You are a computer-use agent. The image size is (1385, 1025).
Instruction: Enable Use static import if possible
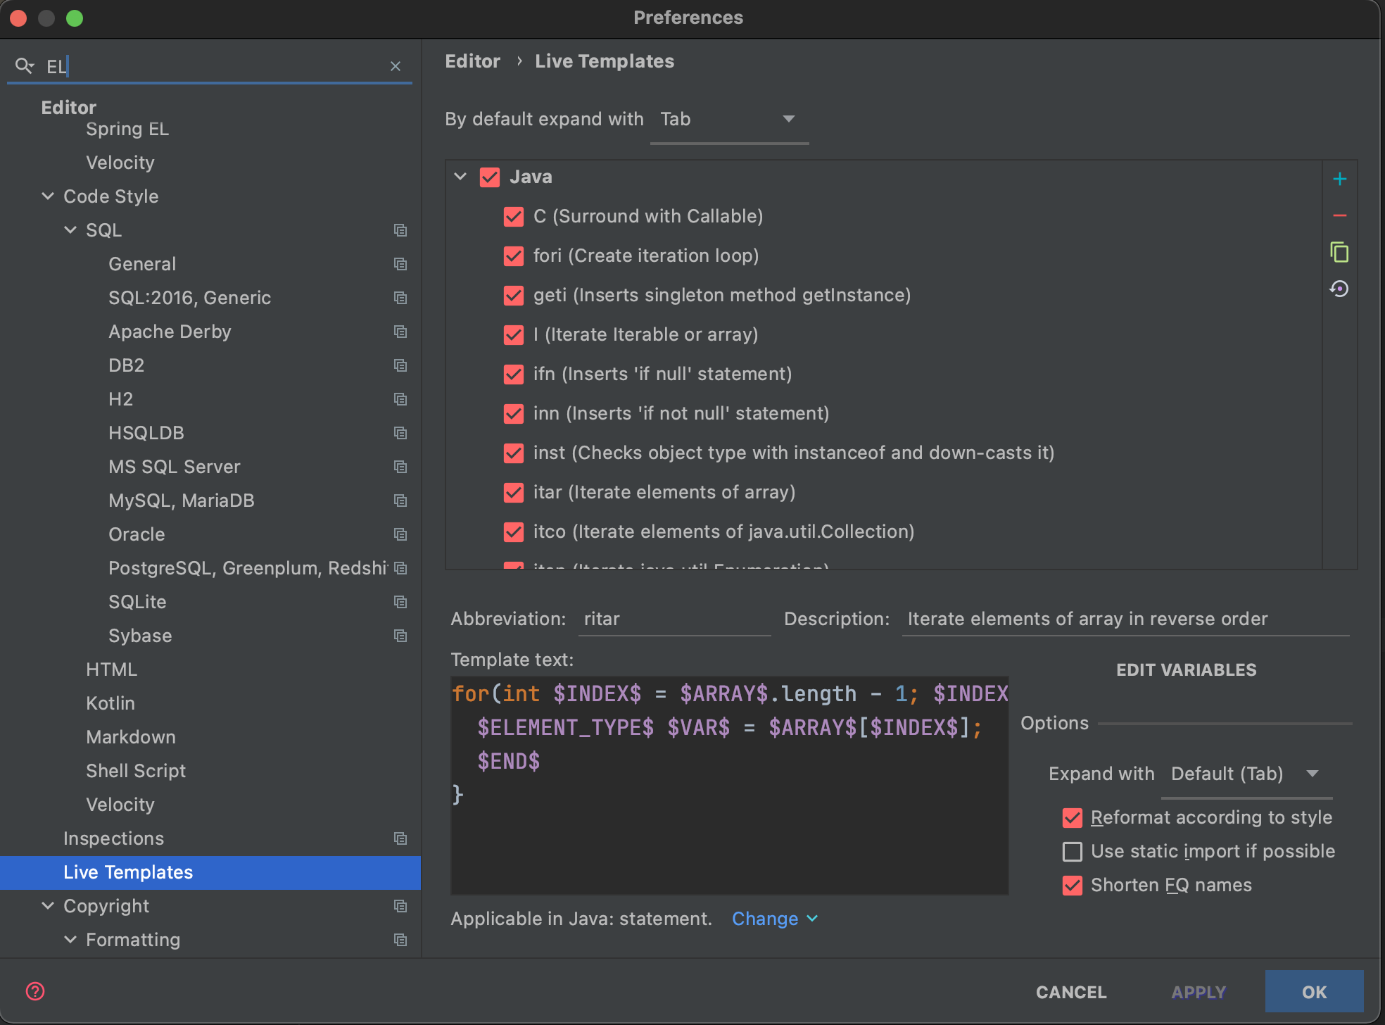1072,852
